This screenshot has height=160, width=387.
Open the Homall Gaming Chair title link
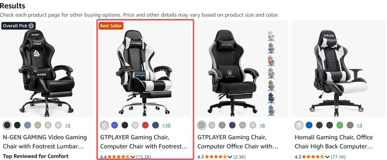click(334, 142)
